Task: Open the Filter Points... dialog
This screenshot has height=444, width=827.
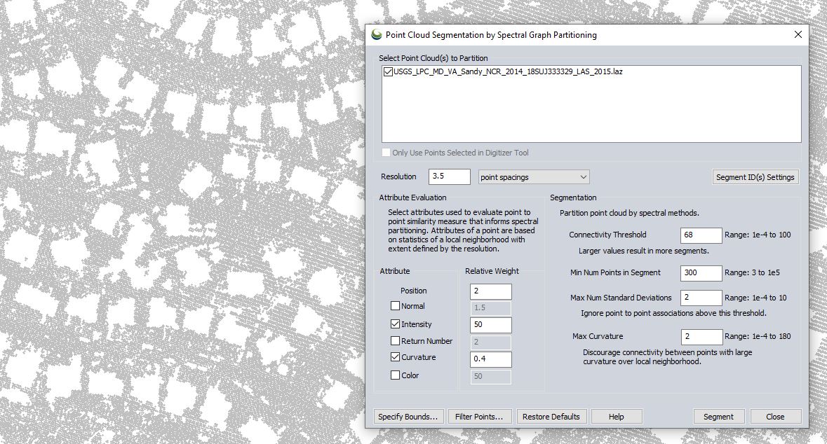Action: click(x=479, y=416)
